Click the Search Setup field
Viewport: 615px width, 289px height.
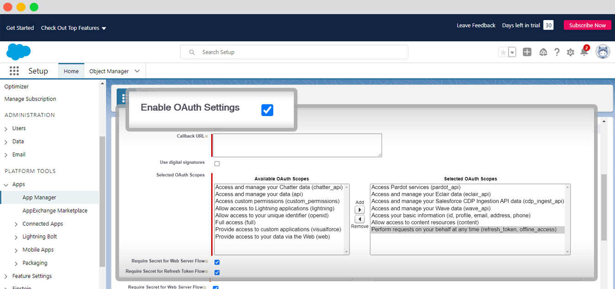[294, 52]
